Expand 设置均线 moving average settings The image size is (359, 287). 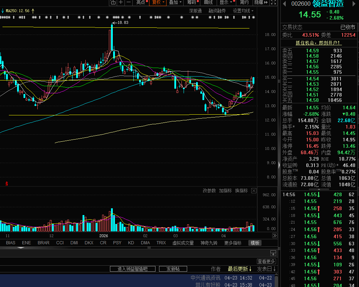coord(243,11)
